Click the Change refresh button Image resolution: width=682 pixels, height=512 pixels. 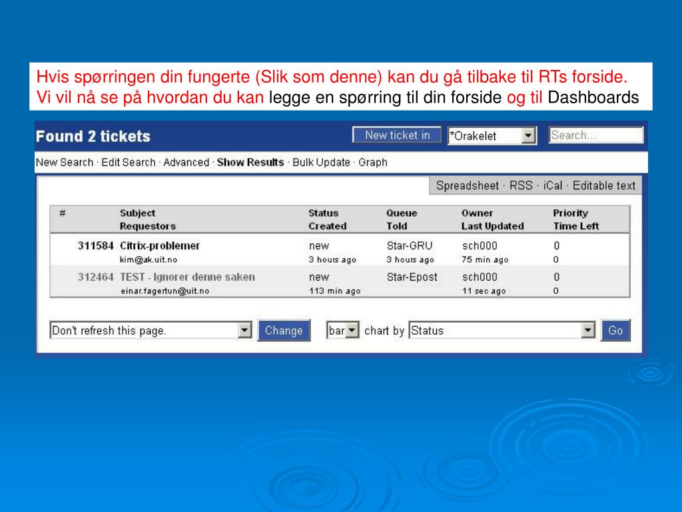pyautogui.click(x=284, y=331)
